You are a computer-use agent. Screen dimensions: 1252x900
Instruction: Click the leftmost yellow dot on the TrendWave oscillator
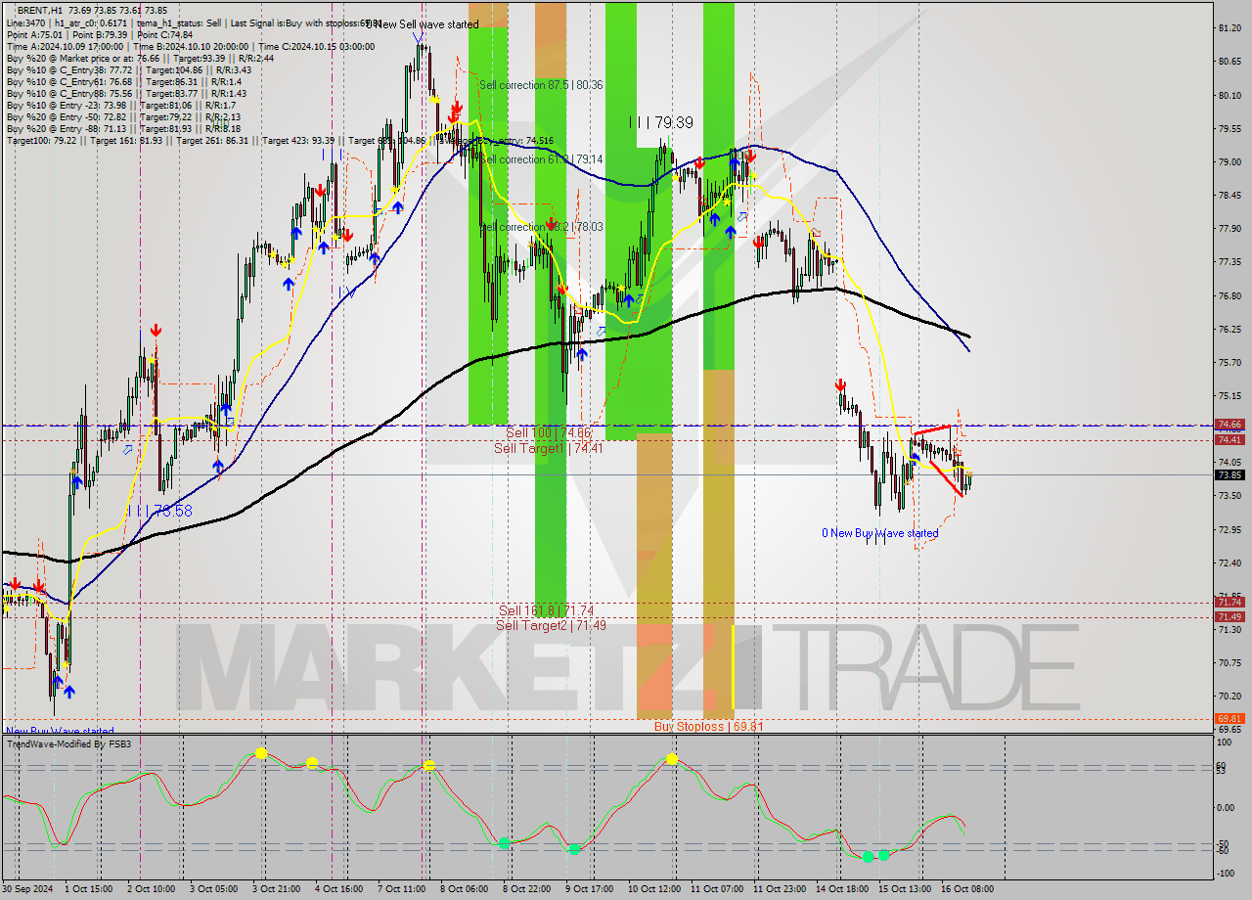tap(261, 752)
